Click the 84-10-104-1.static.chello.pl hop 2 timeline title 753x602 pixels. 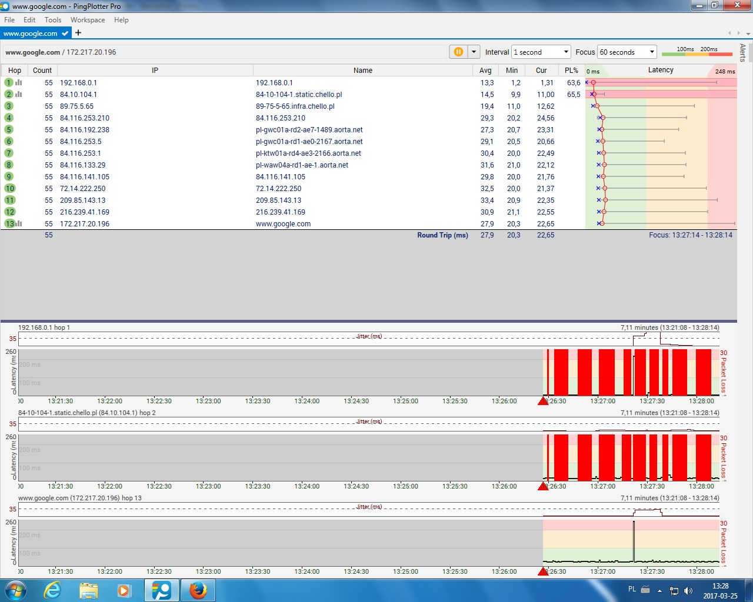pos(87,413)
